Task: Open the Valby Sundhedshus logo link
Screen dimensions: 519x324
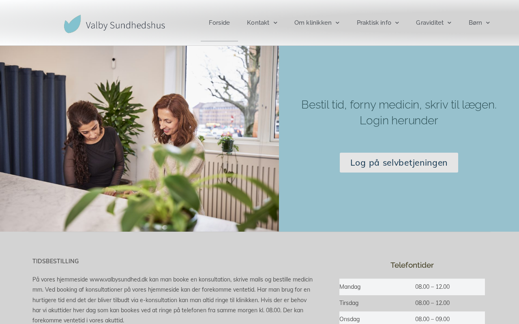Action: [114, 24]
